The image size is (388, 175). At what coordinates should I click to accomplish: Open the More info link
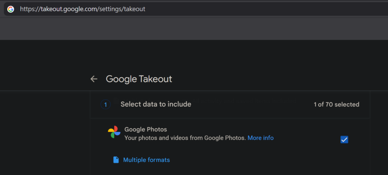tap(261, 138)
